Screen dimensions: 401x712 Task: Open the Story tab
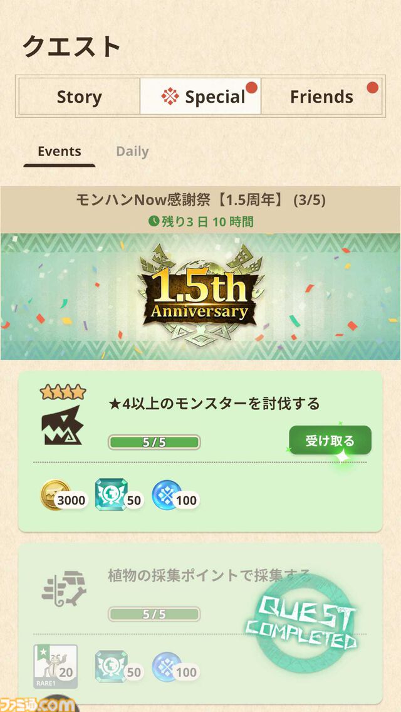pos(80,97)
